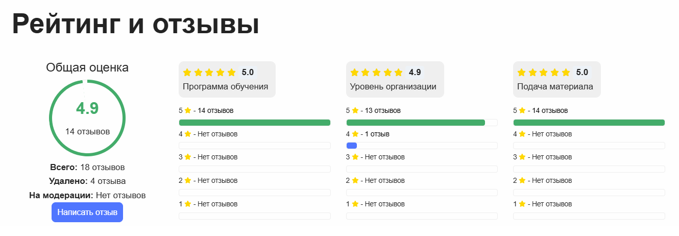The height and width of the screenshot is (236, 679).
Task: Click the blue 4-star bar under Уровень организации
Action: pyautogui.click(x=352, y=146)
